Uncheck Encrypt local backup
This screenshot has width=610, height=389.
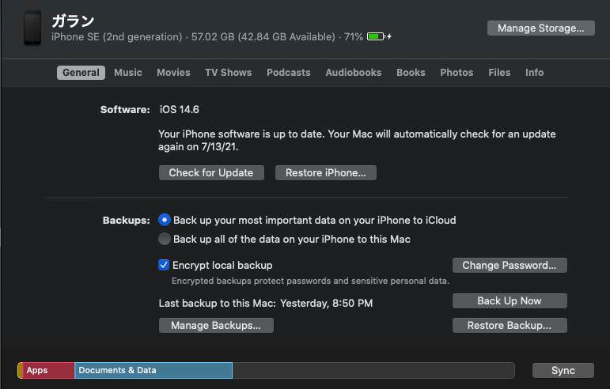coord(164,265)
